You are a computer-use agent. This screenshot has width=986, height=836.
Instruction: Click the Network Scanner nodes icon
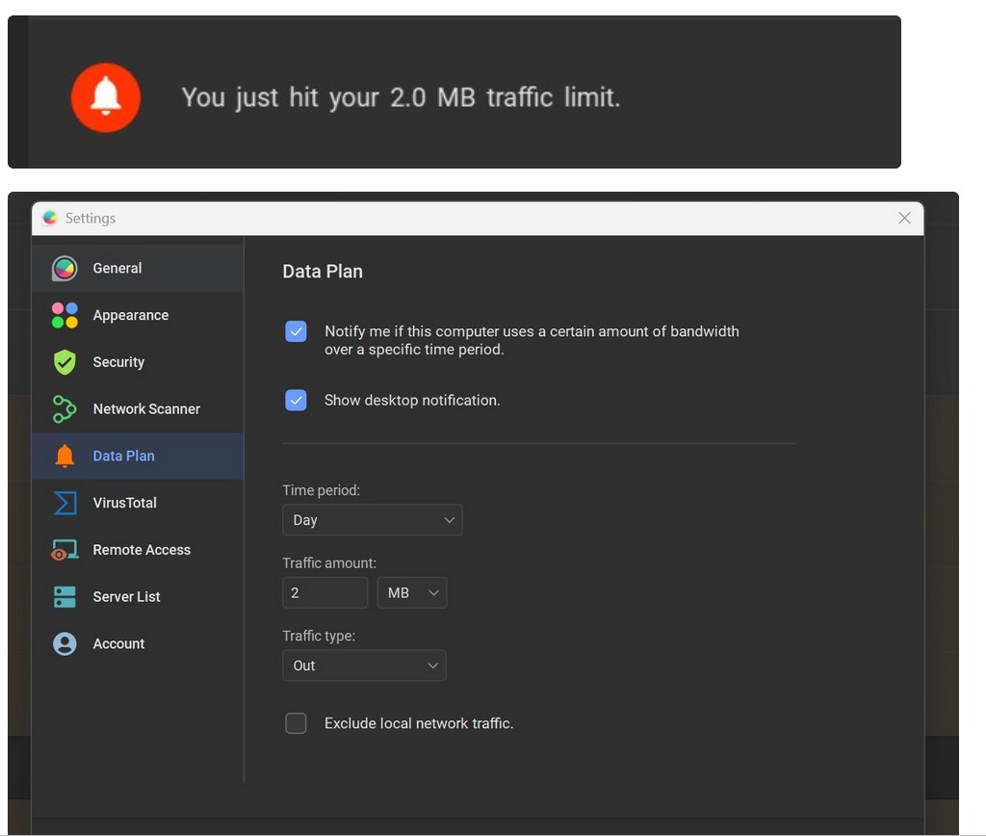coord(65,409)
